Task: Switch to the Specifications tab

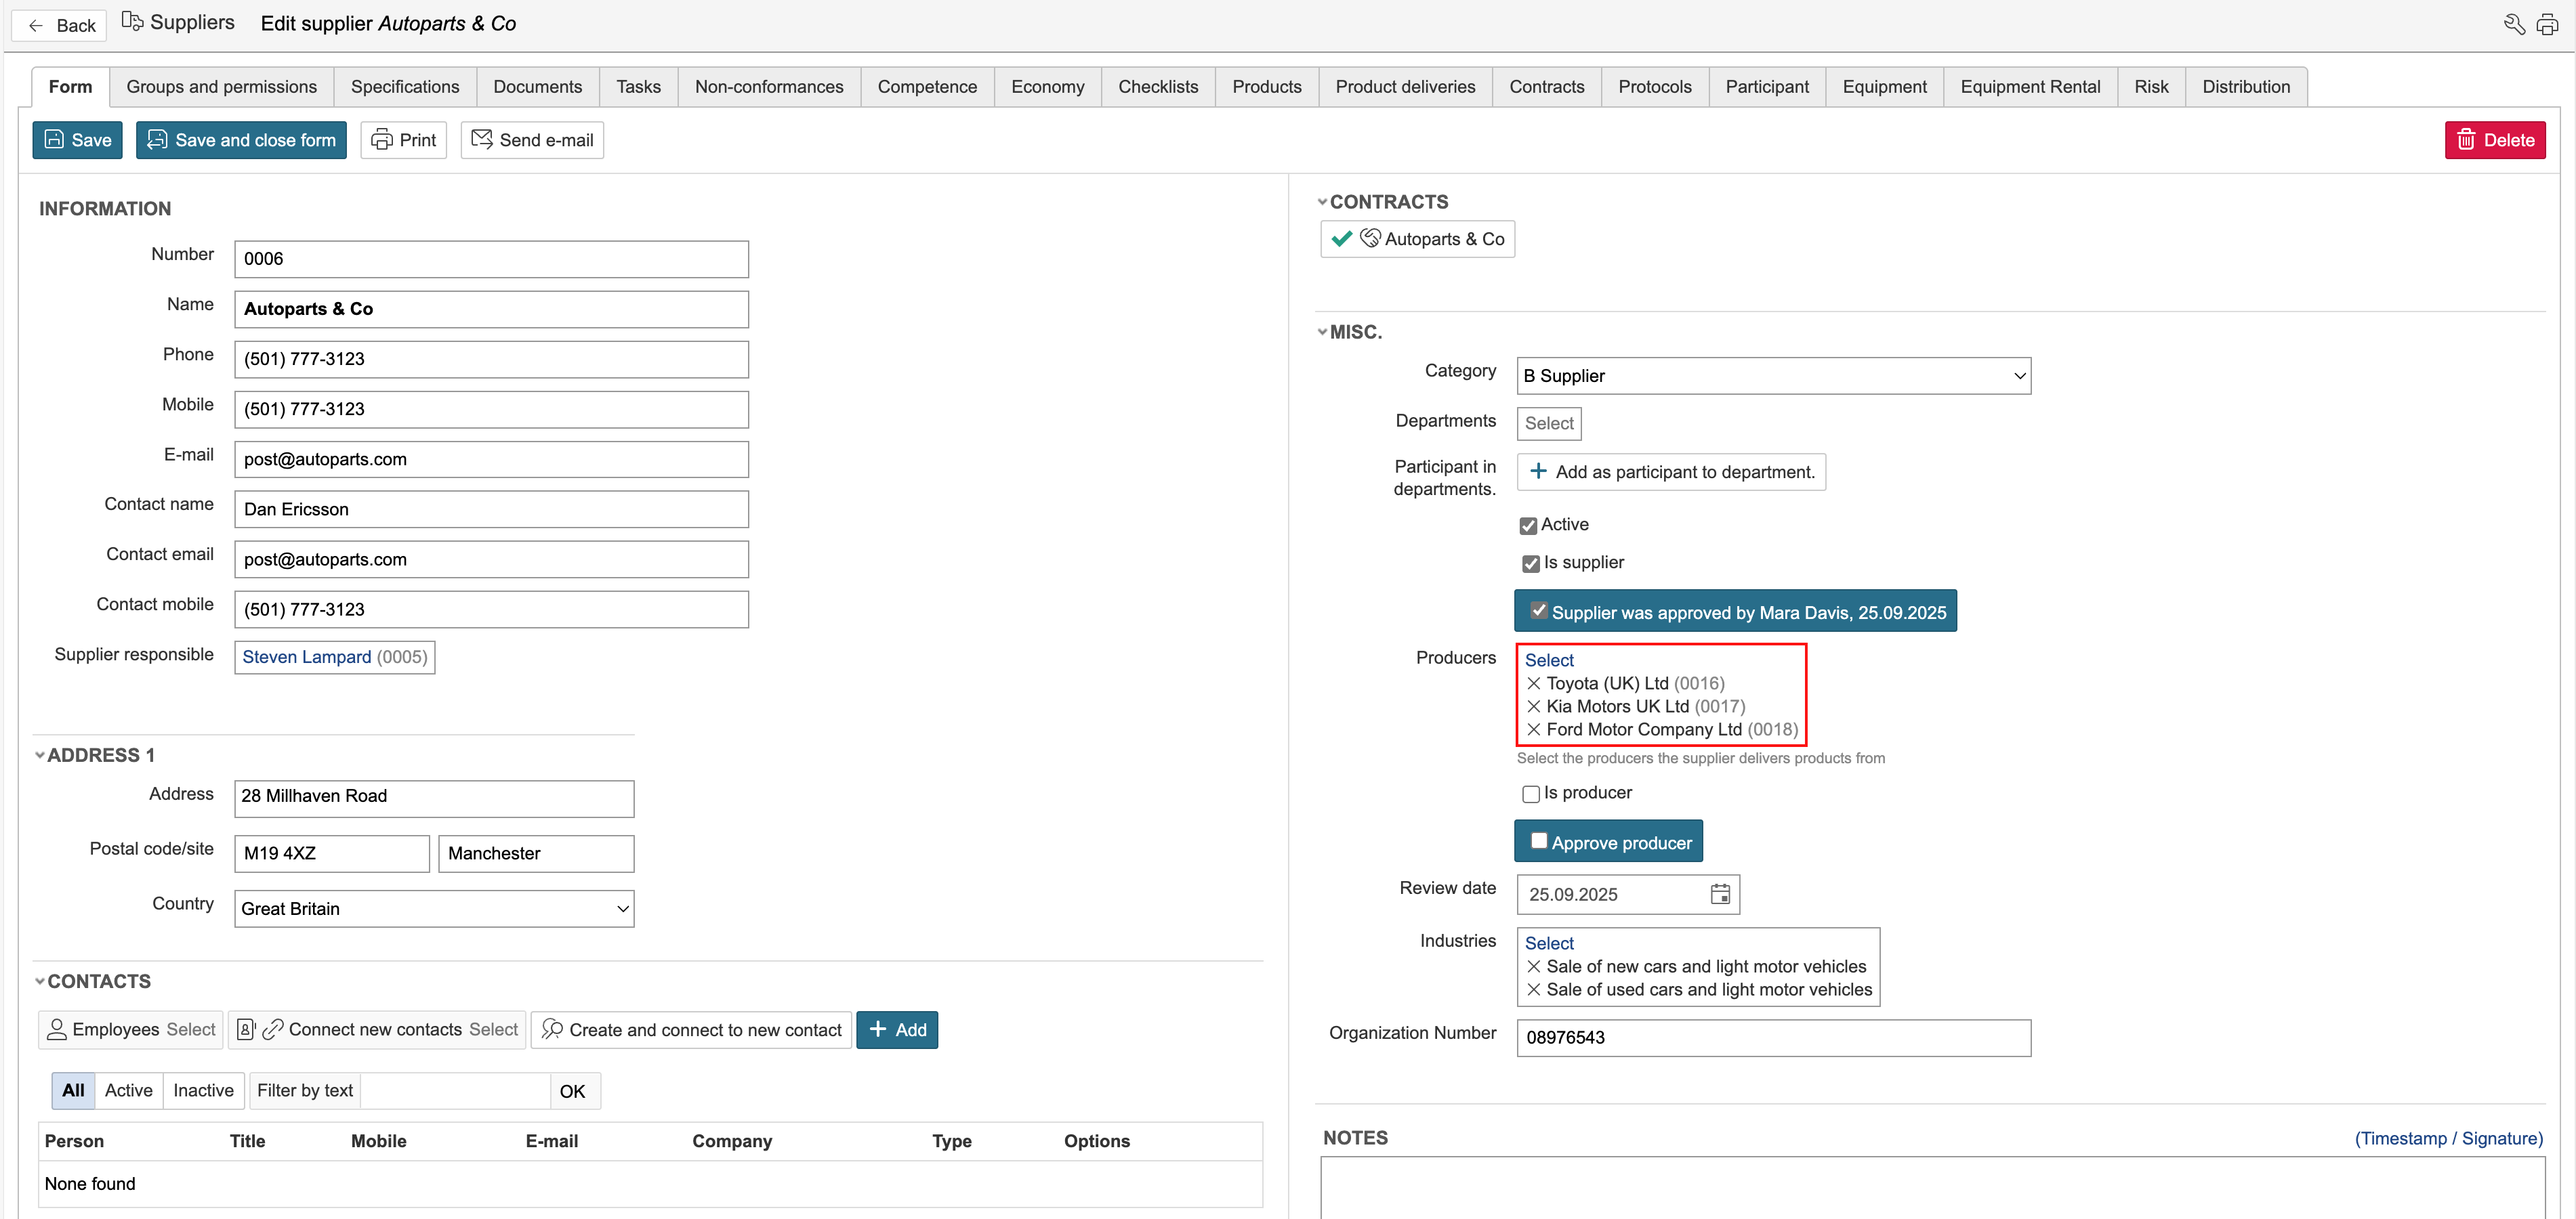Action: tap(405, 87)
